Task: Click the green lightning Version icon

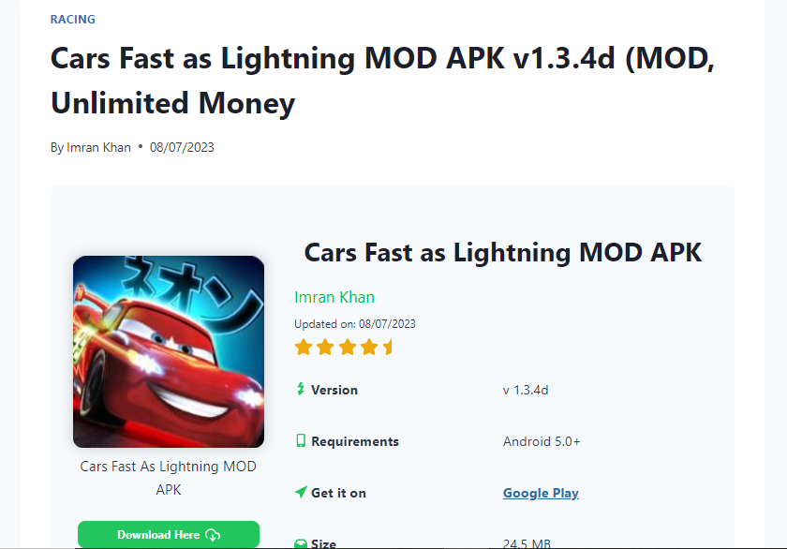Action: [301, 389]
